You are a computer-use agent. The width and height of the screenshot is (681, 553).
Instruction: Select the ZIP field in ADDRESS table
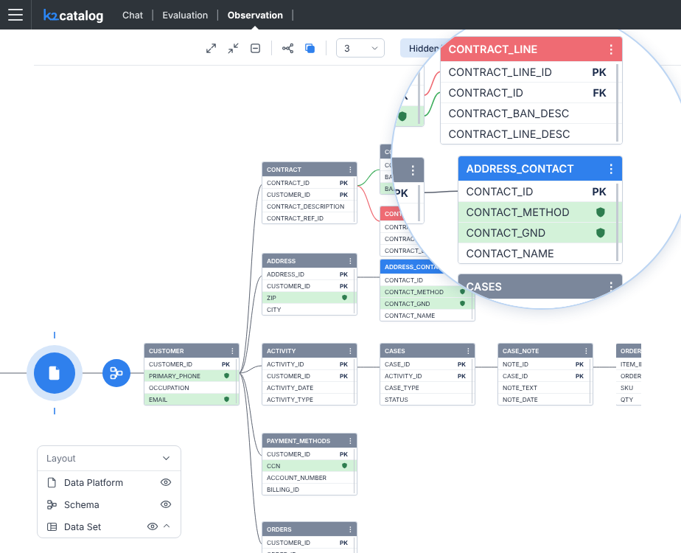pyautogui.click(x=308, y=298)
